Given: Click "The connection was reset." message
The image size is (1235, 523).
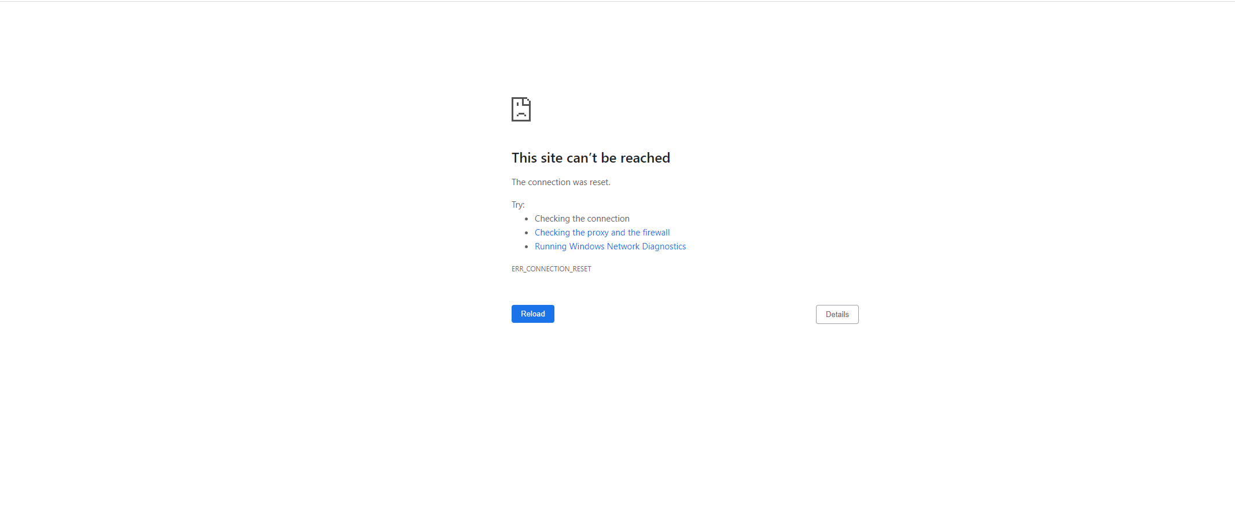Looking at the screenshot, I should point(561,182).
